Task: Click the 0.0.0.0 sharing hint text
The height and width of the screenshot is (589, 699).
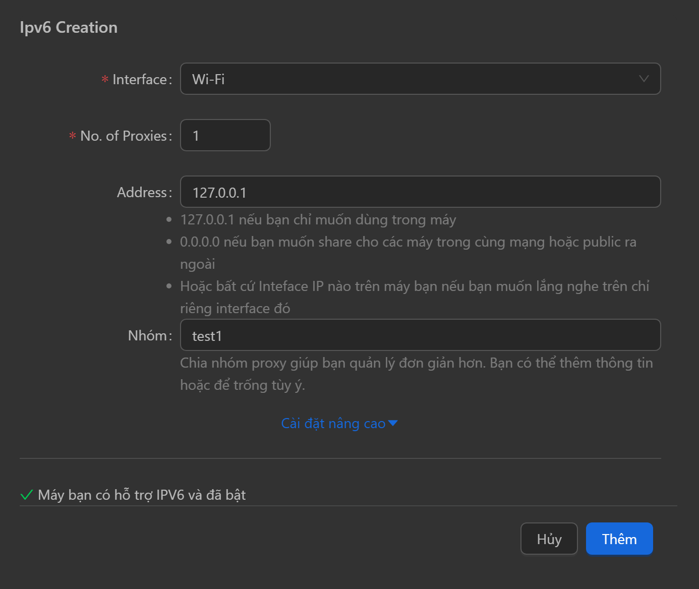Action: (407, 242)
